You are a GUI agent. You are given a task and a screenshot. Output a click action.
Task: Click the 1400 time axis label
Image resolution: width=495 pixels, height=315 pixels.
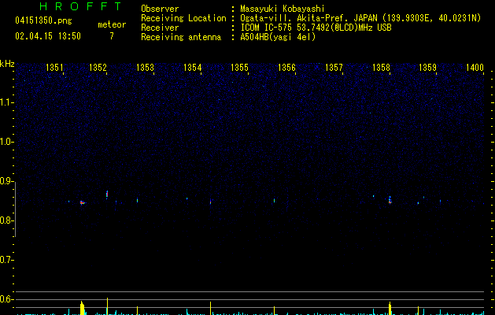pos(475,68)
